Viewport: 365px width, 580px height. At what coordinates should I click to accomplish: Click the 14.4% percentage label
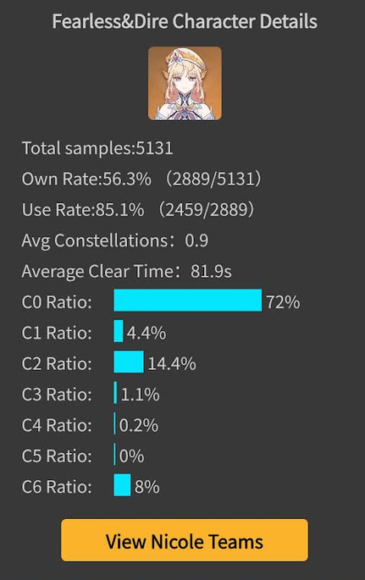(x=172, y=363)
